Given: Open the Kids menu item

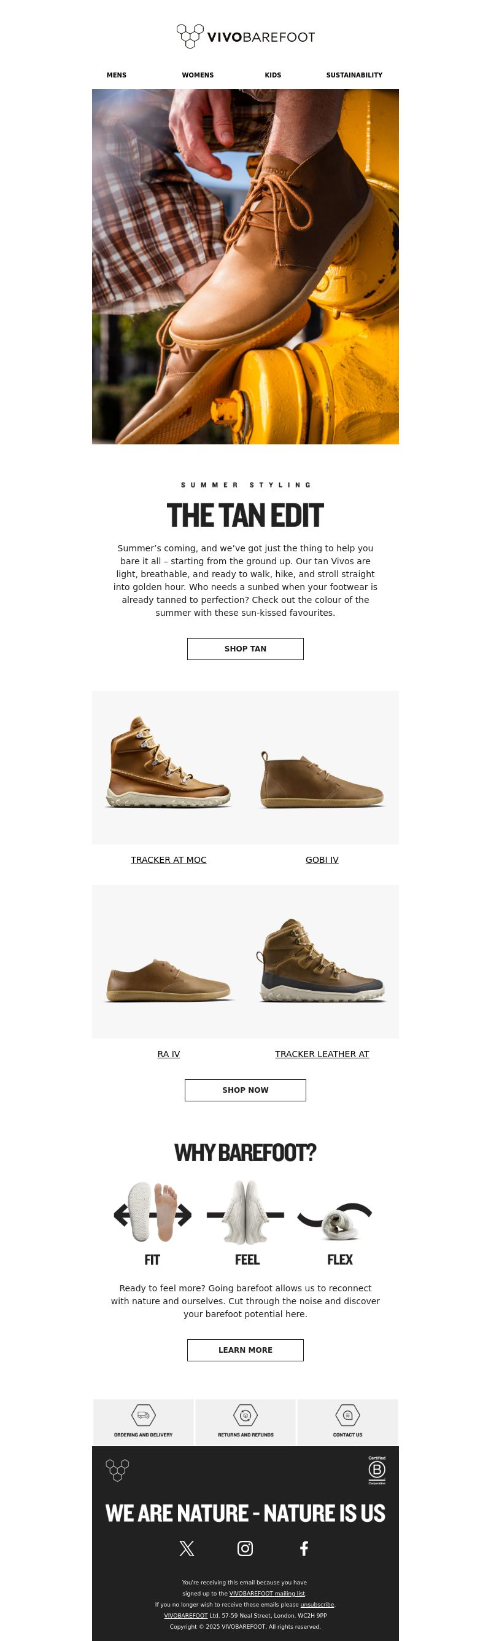Looking at the screenshot, I should tap(273, 75).
